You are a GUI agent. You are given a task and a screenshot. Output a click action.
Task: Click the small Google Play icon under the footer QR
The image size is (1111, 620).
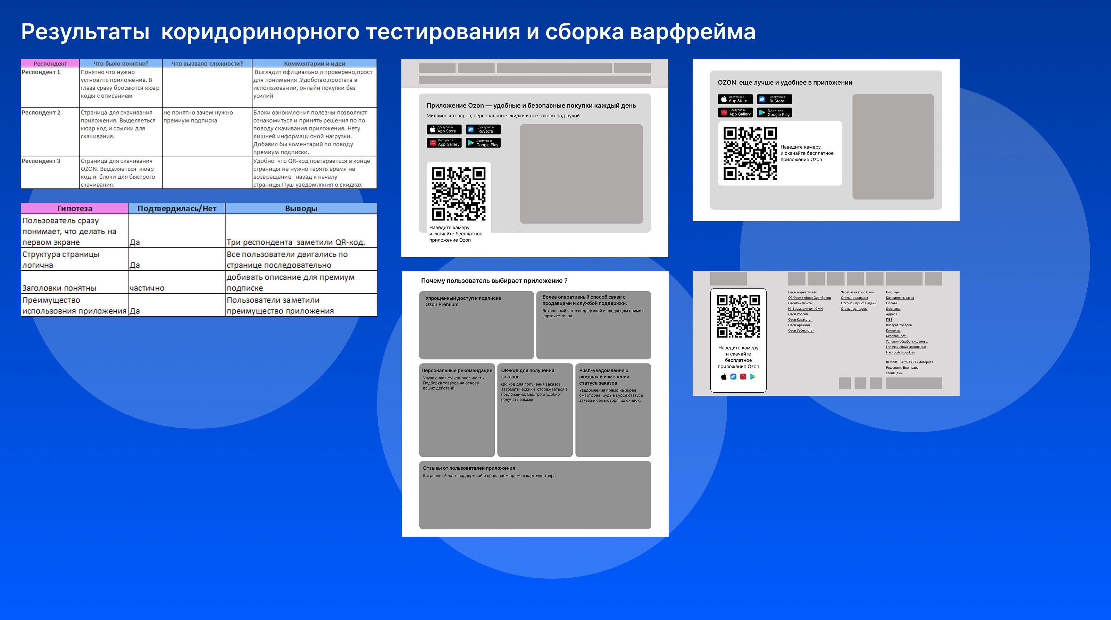coord(753,376)
